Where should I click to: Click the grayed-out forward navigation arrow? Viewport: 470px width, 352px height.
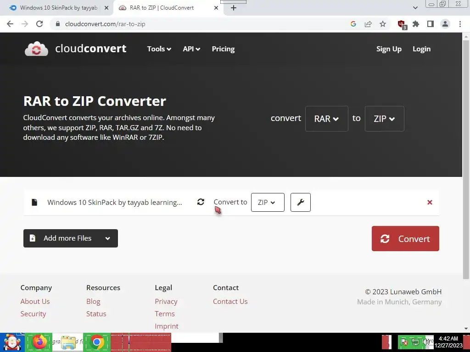(x=25, y=24)
